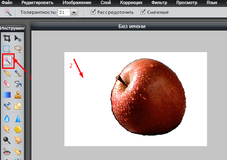Pick the Pencil tool
The height and width of the screenshot is (160, 227).
tap(7, 73)
